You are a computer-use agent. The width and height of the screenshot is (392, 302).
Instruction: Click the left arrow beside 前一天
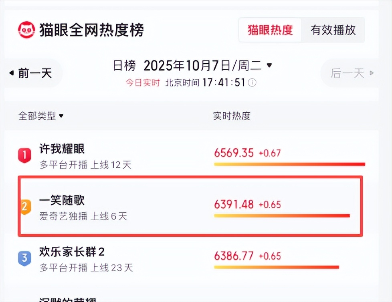pyautogui.click(x=12, y=73)
